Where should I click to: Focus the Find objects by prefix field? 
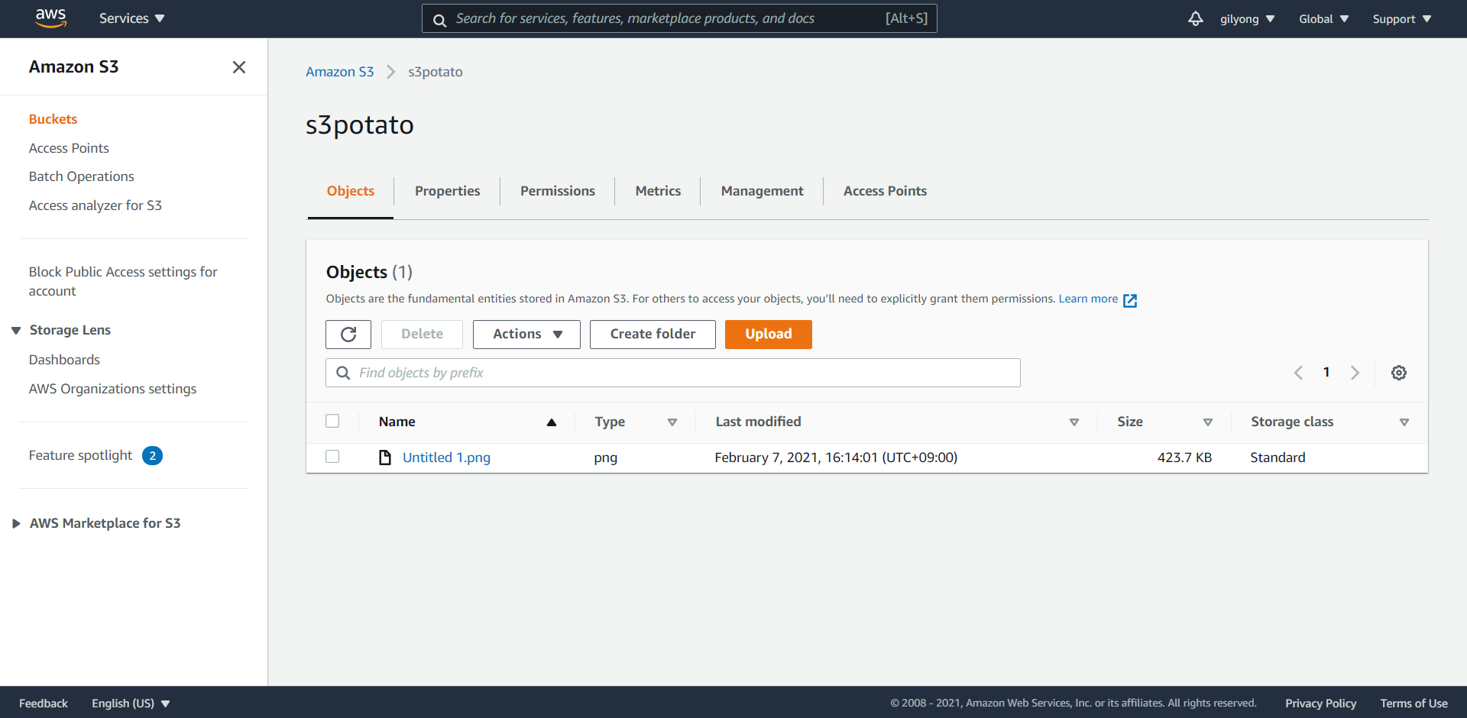point(673,373)
